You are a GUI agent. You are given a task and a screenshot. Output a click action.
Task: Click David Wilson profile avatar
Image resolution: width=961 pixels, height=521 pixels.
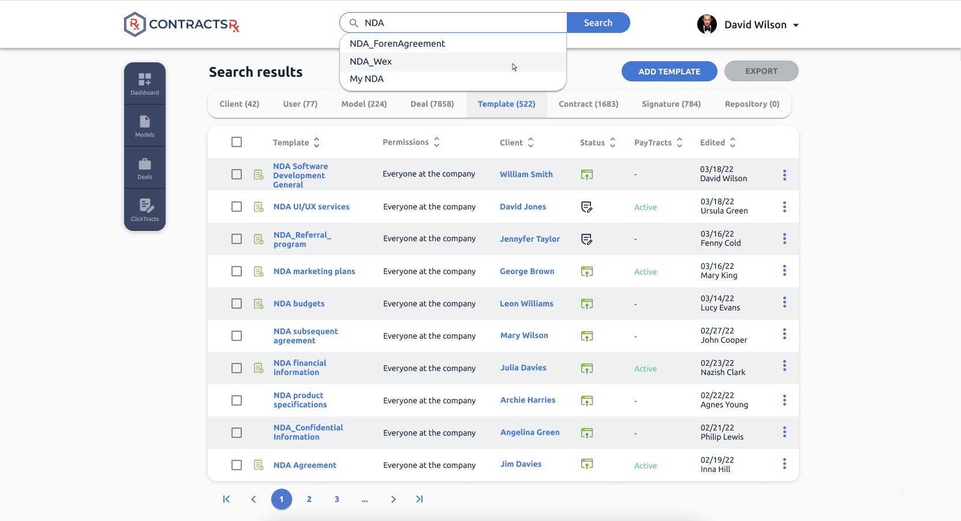tap(707, 24)
